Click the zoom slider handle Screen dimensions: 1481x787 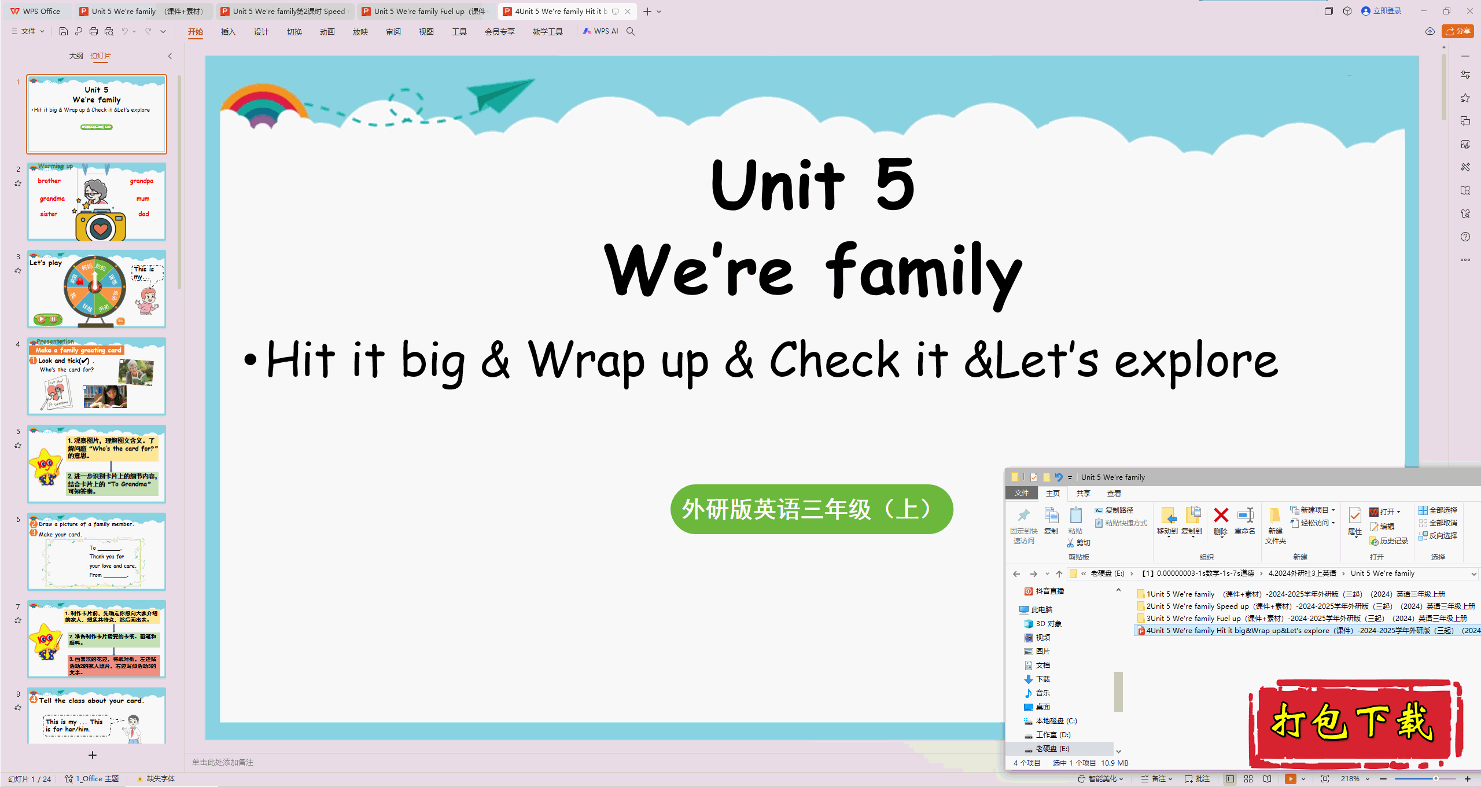1436,779
